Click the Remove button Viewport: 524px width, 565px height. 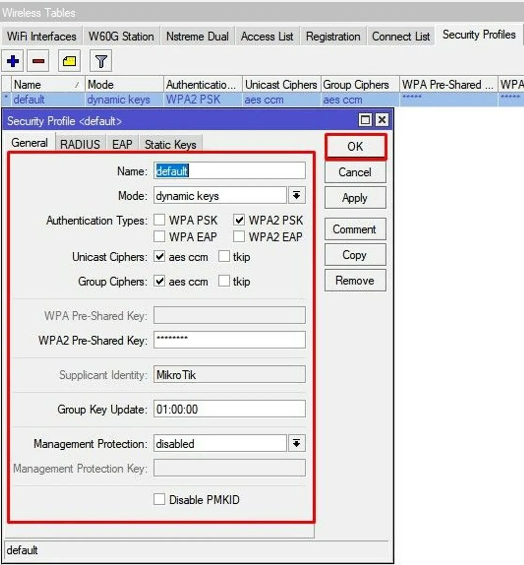[355, 280]
